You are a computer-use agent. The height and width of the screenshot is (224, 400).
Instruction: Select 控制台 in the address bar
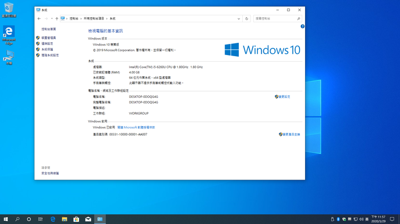coord(74,19)
